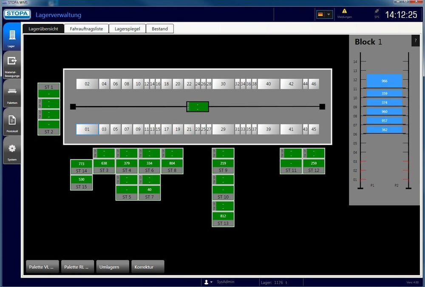Select storage tower 29
The image size is (425, 287).
coord(223,129)
